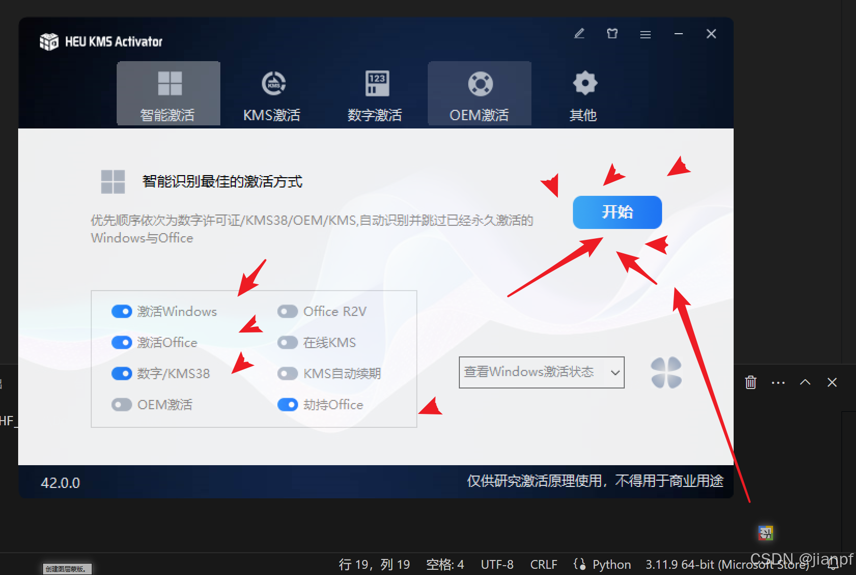This screenshot has width=856, height=575.
Task: Click 行 19, 列 19 cursor position
Action: tap(374, 564)
